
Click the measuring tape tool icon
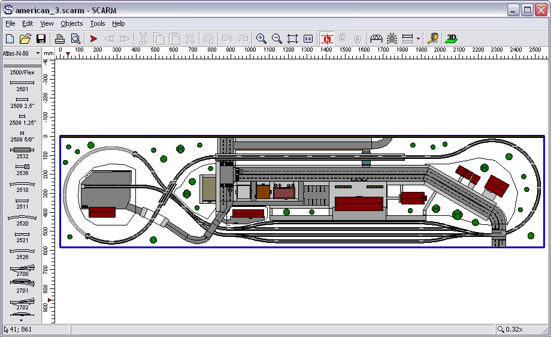click(433, 38)
